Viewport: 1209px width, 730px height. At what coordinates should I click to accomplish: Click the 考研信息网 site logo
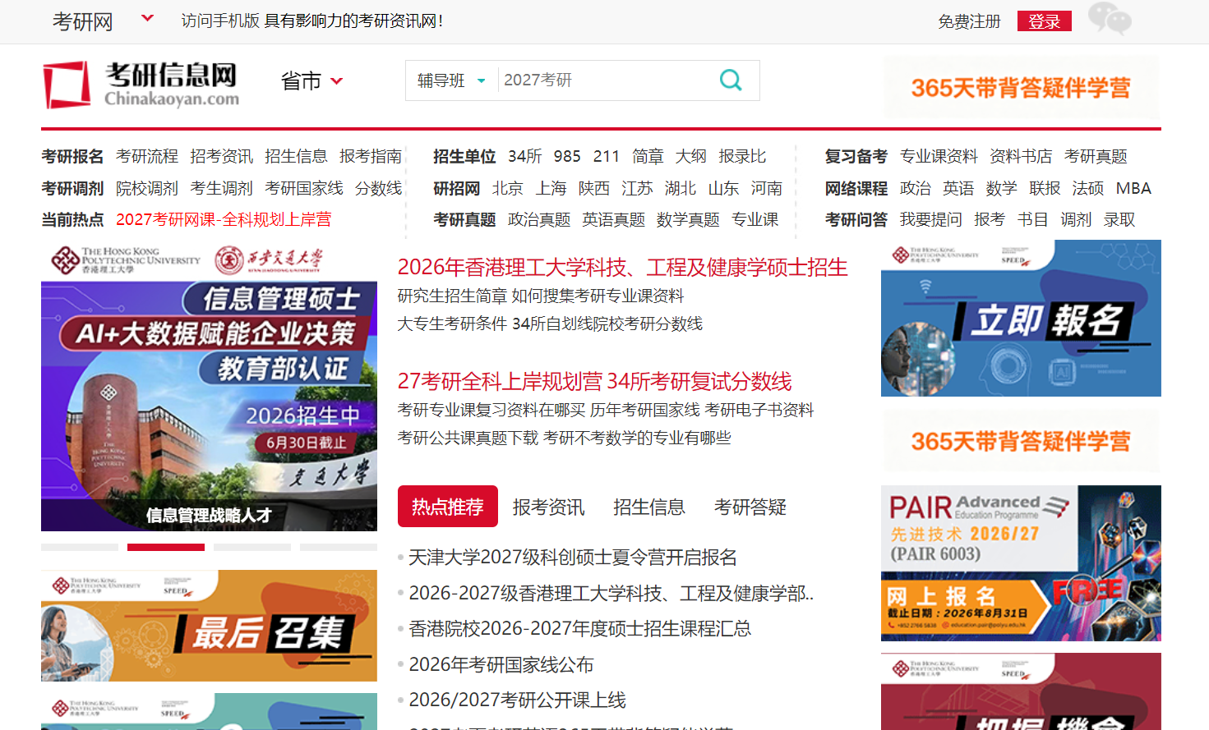(x=141, y=85)
